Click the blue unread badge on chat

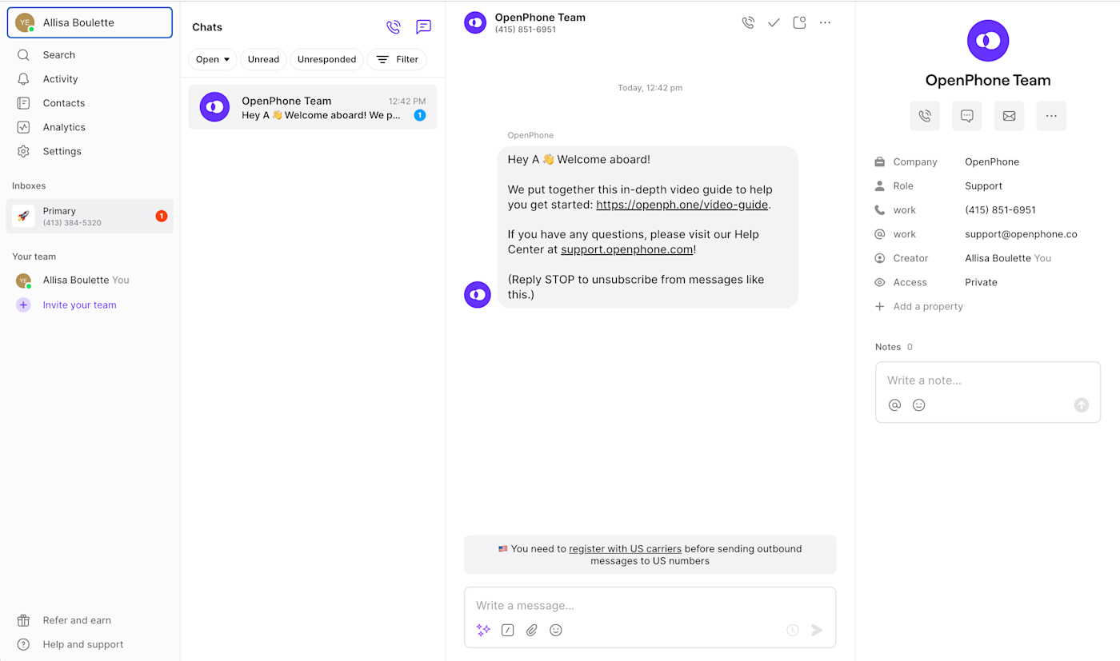[x=420, y=116]
